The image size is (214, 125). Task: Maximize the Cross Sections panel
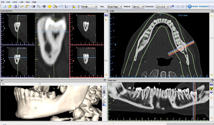[x=107, y=11]
